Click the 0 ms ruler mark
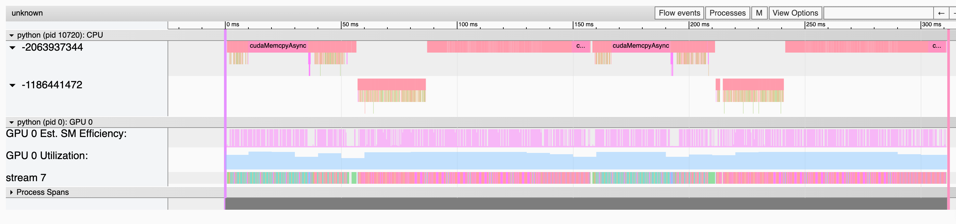Viewport: 956px width, 224px height. (233, 24)
